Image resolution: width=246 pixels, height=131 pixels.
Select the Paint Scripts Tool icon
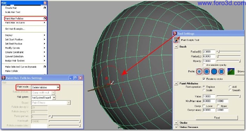[x=177, y=40]
